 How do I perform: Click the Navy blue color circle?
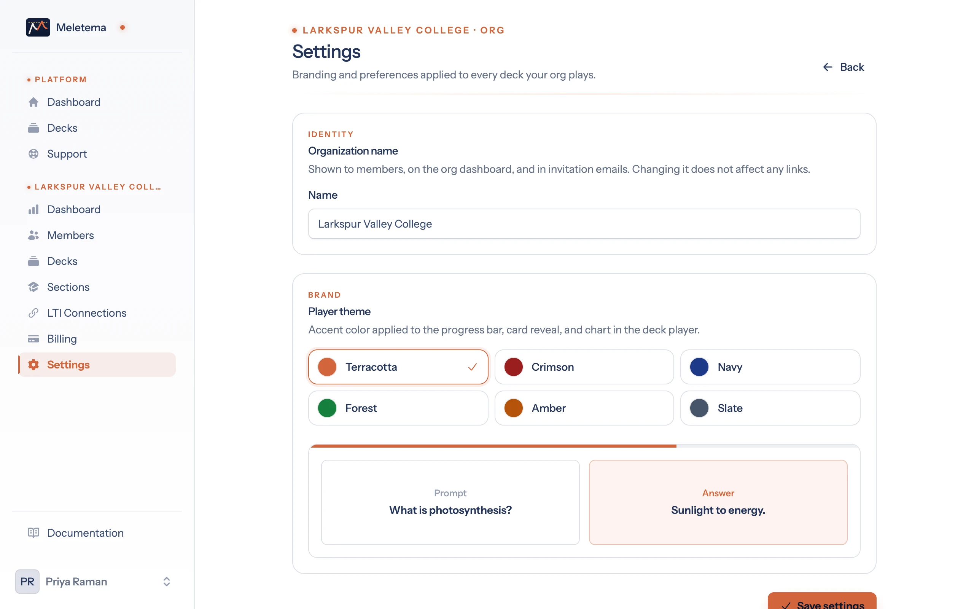pos(700,367)
